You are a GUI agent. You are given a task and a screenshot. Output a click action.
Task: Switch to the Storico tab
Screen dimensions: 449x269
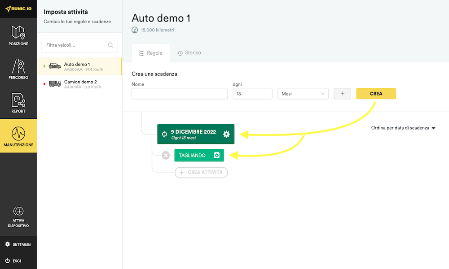(x=189, y=53)
